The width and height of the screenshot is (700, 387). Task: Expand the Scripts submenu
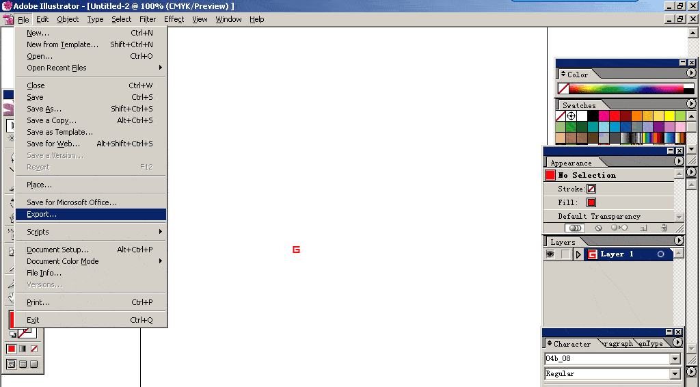pyautogui.click(x=91, y=232)
